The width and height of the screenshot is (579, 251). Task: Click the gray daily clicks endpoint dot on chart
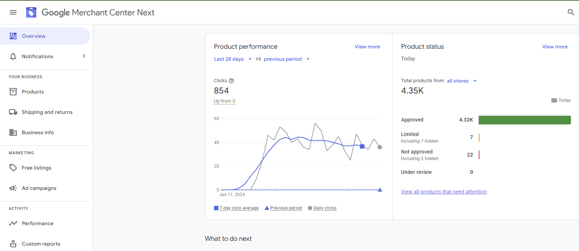pos(380,147)
